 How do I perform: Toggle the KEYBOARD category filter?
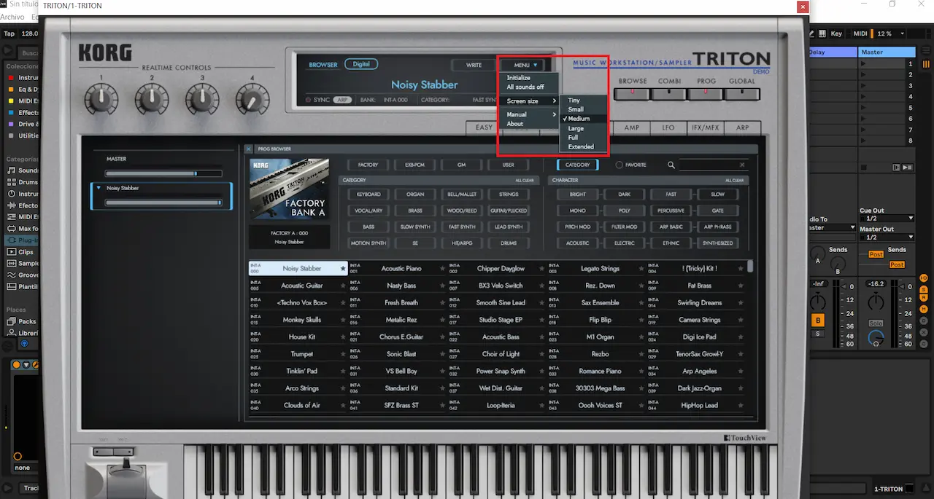[x=368, y=195]
